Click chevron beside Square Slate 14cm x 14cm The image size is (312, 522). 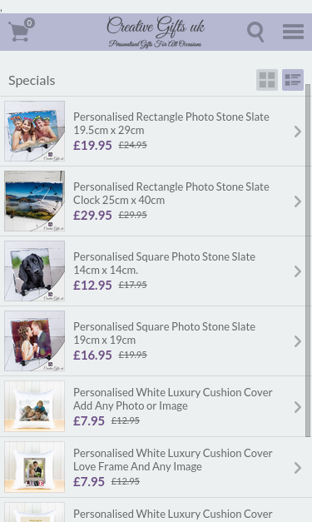[x=298, y=271]
